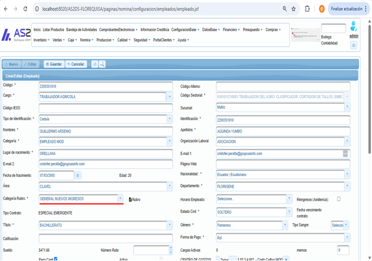Uncheck the Pago Cash checkbox

click(56, 259)
